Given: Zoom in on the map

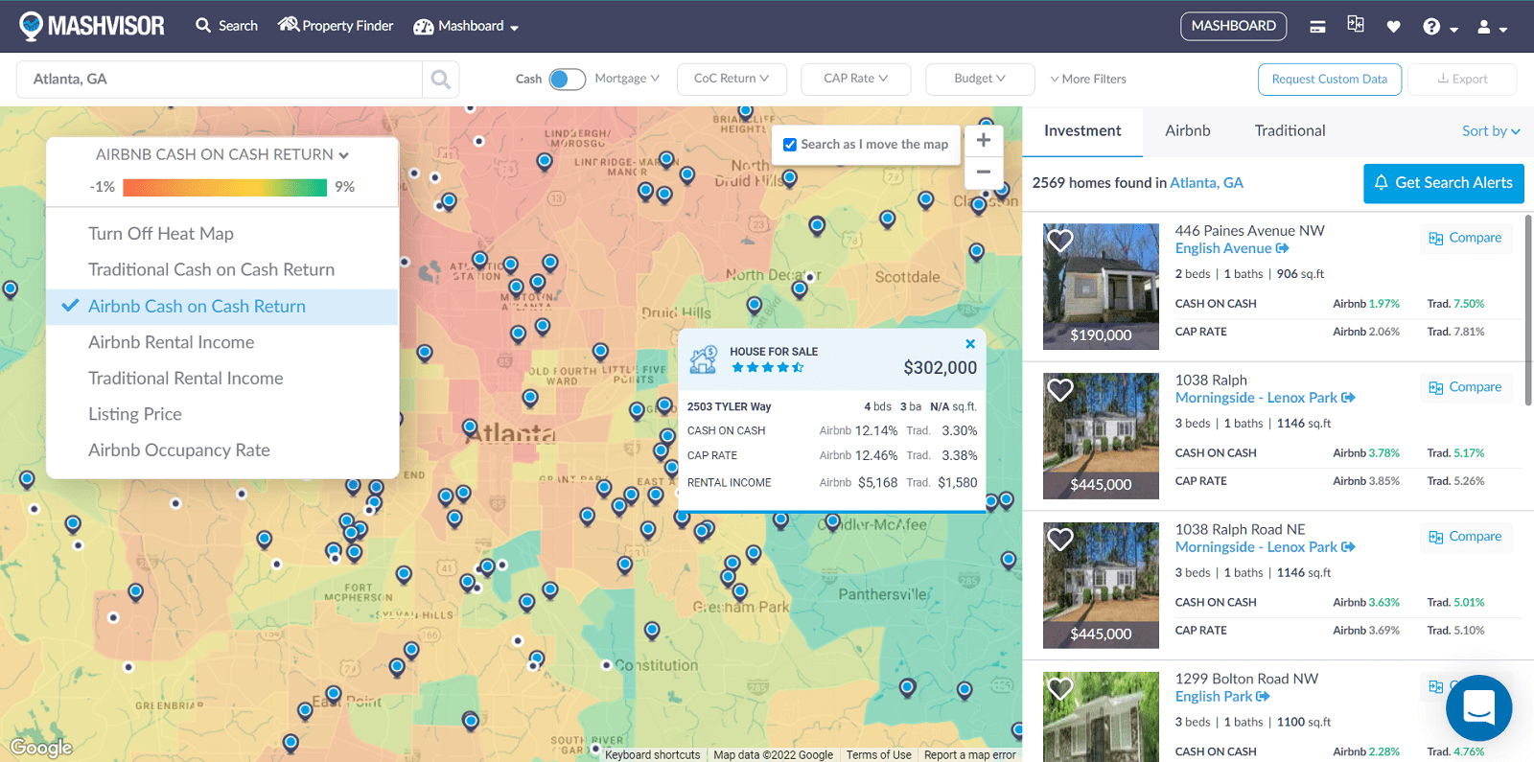Looking at the screenshot, I should [x=984, y=140].
